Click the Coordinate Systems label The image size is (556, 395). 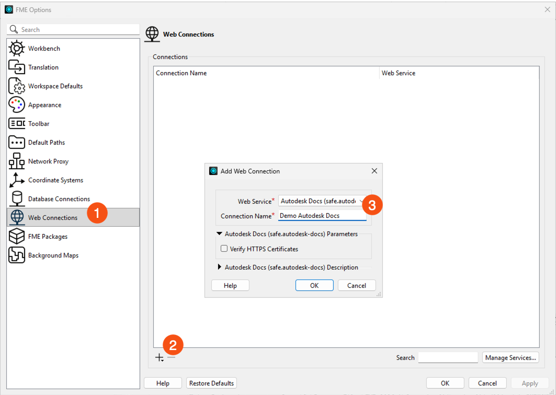55,180
